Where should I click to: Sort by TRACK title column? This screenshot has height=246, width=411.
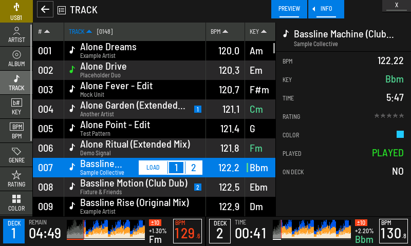pyautogui.click(x=135, y=32)
